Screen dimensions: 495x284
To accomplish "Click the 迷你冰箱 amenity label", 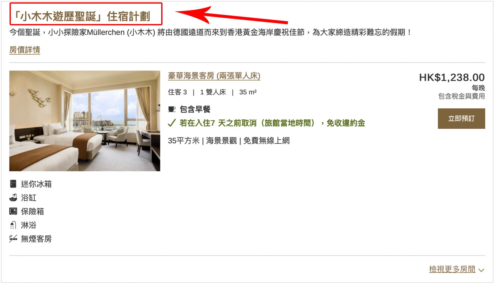I will point(36,184).
